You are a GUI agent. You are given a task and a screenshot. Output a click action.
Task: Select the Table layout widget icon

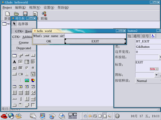pos(27,93)
